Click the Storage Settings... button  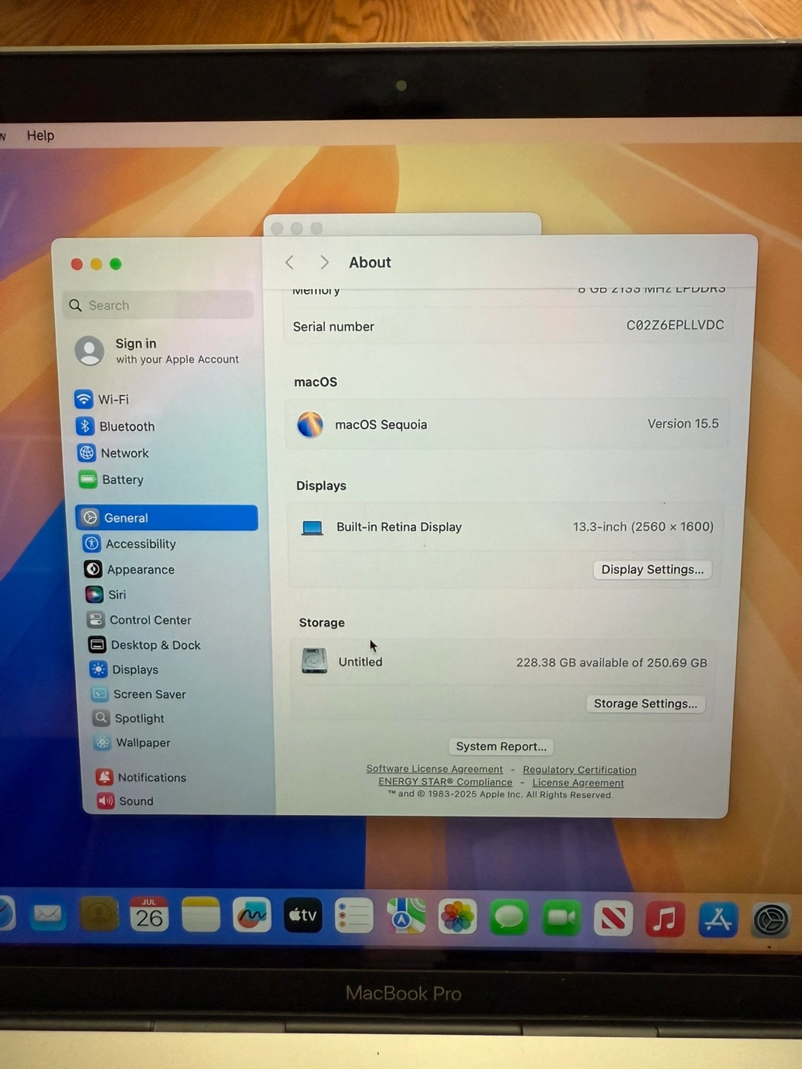click(x=645, y=704)
